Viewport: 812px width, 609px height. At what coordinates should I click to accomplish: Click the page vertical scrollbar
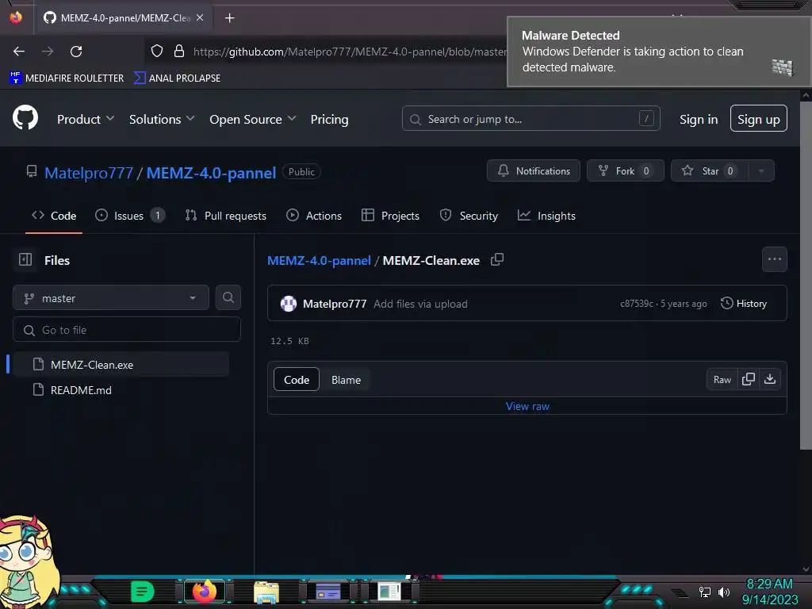806,274
